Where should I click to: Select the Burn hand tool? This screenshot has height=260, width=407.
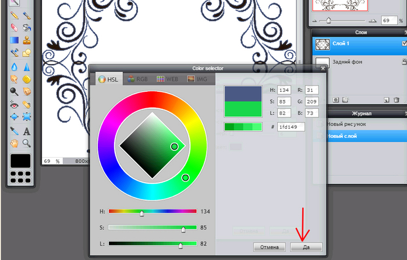click(x=26, y=91)
